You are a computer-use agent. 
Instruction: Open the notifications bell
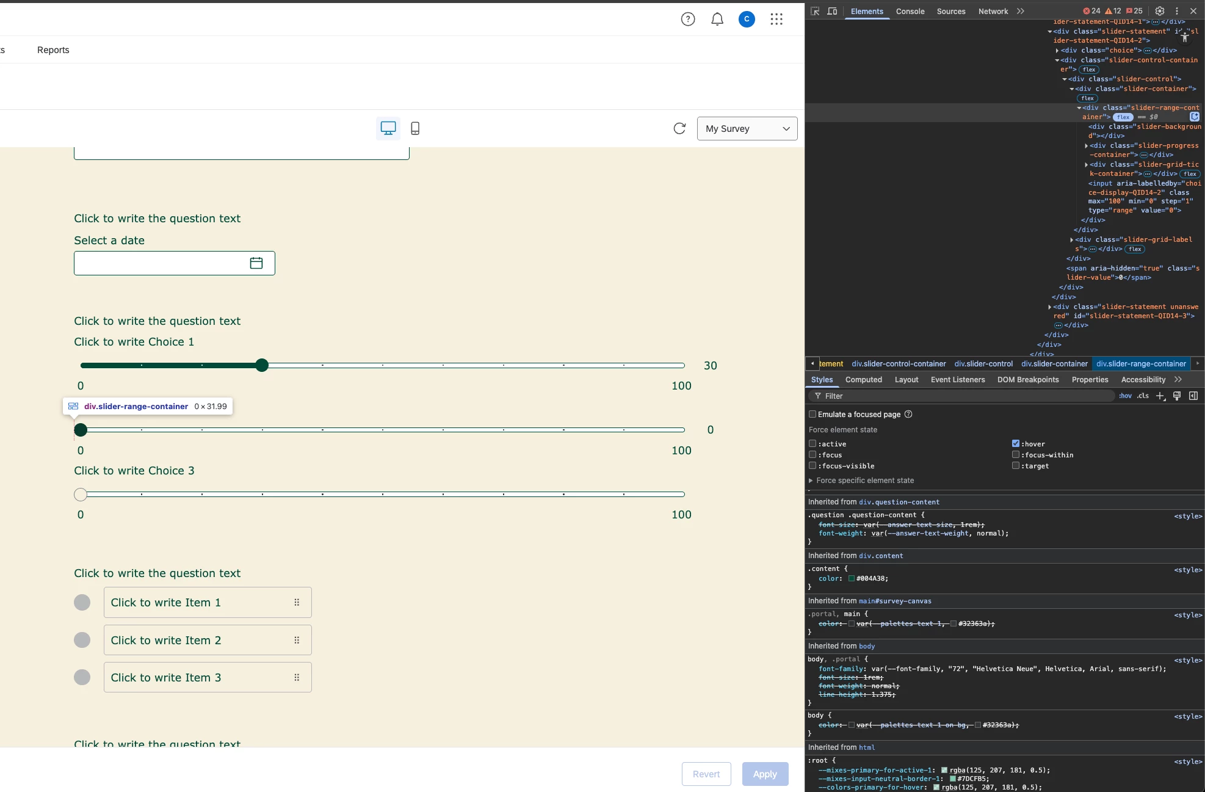717,20
